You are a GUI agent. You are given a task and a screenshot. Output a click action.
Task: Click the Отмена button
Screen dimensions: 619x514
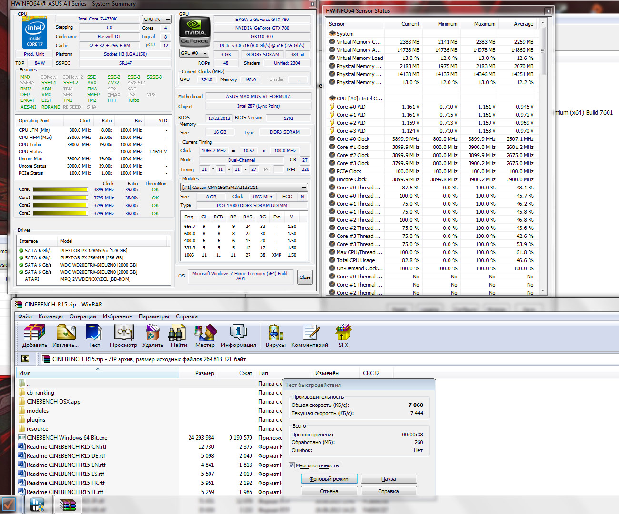[x=329, y=491]
